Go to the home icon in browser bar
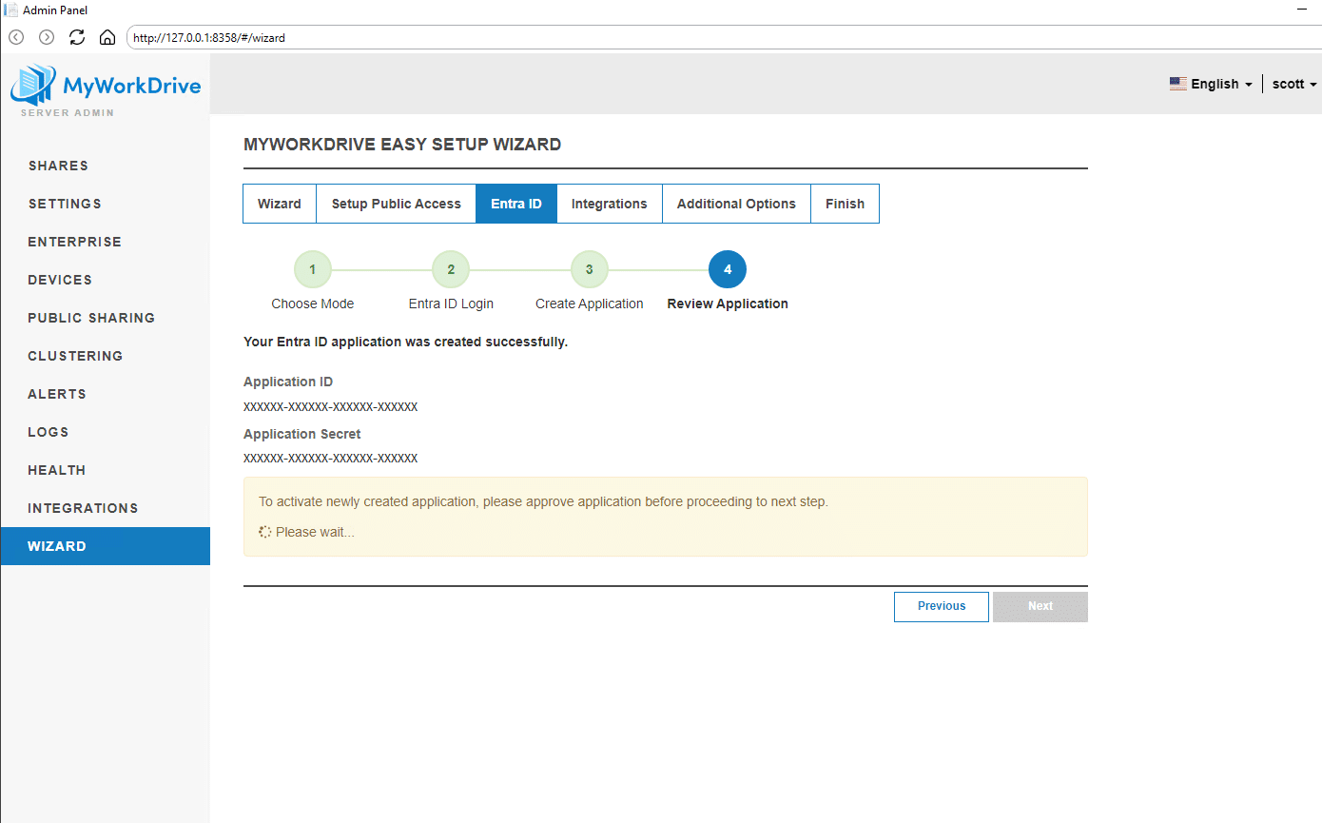 [x=107, y=38]
